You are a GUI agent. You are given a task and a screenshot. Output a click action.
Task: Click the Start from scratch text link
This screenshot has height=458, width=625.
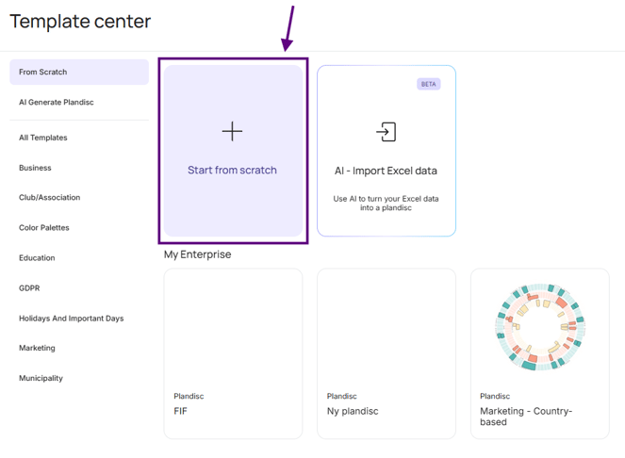(x=232, y=171)
